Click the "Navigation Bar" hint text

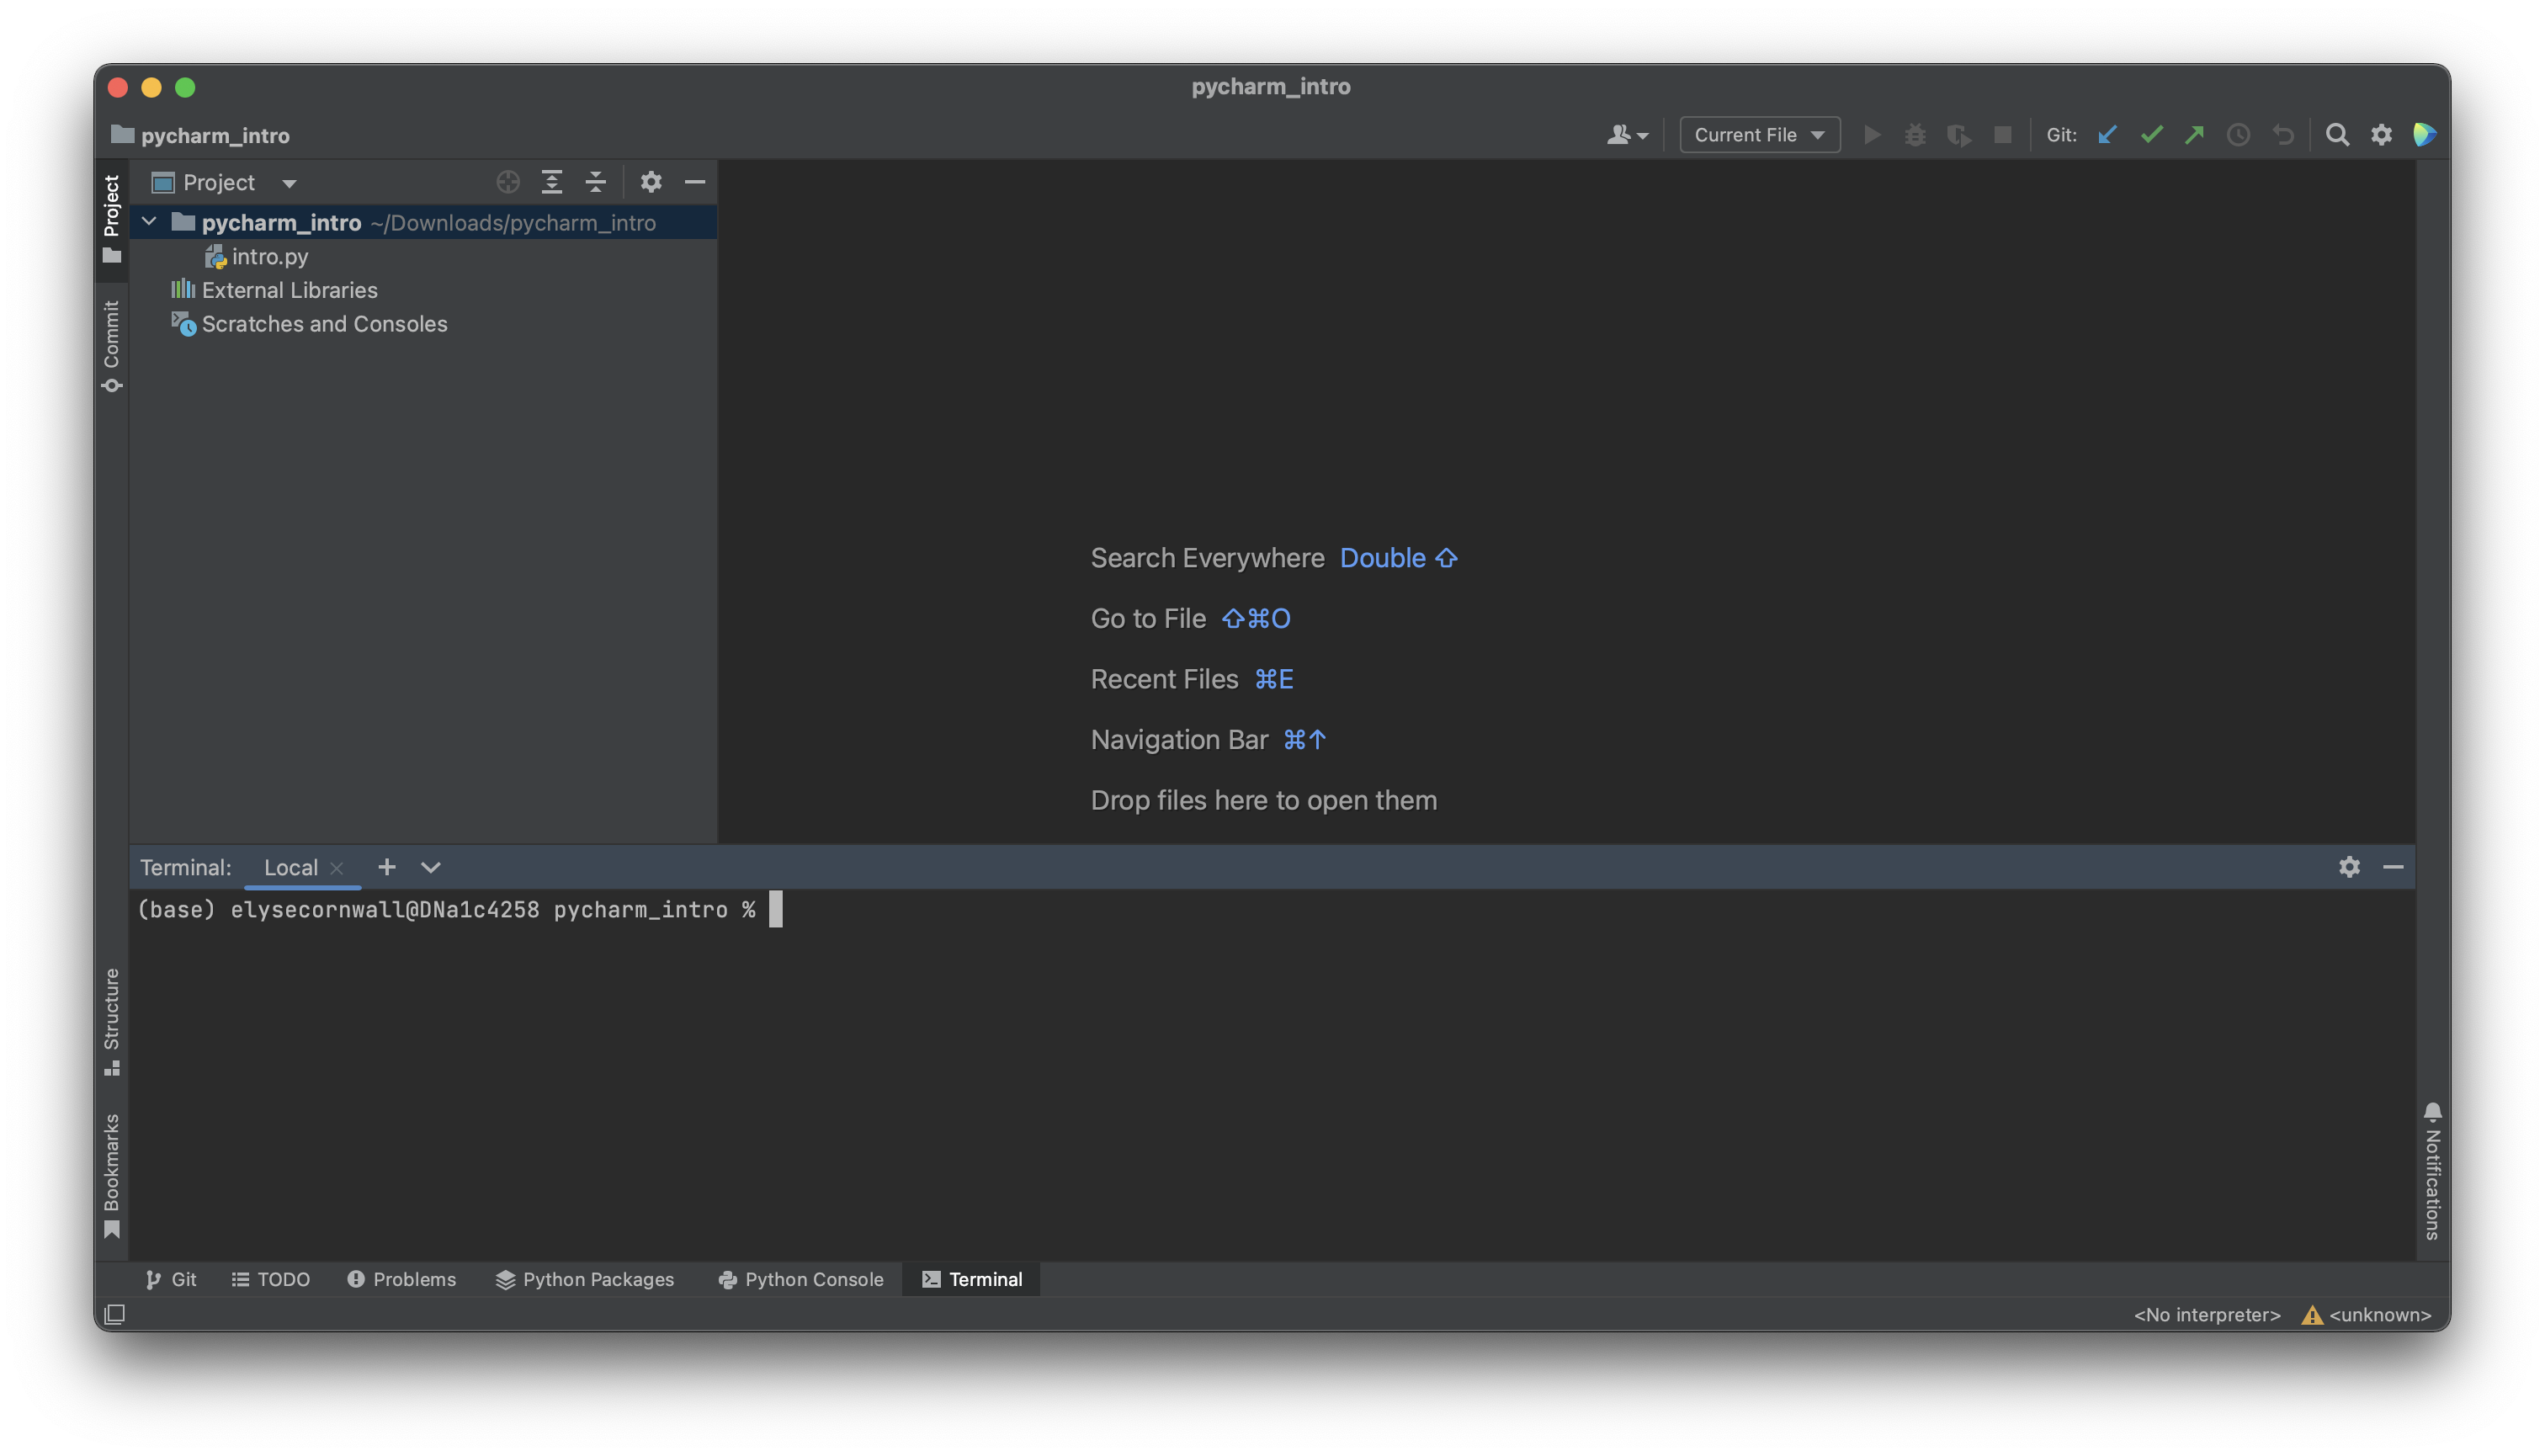pyautogui.click(x=1179, y=739)
